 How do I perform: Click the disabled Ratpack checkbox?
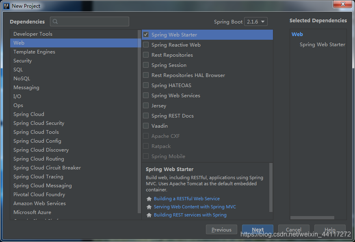(146, 146)
